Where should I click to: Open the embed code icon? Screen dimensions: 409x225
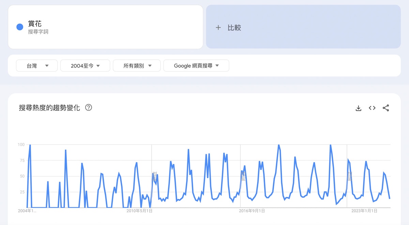(x=372, y=108)
